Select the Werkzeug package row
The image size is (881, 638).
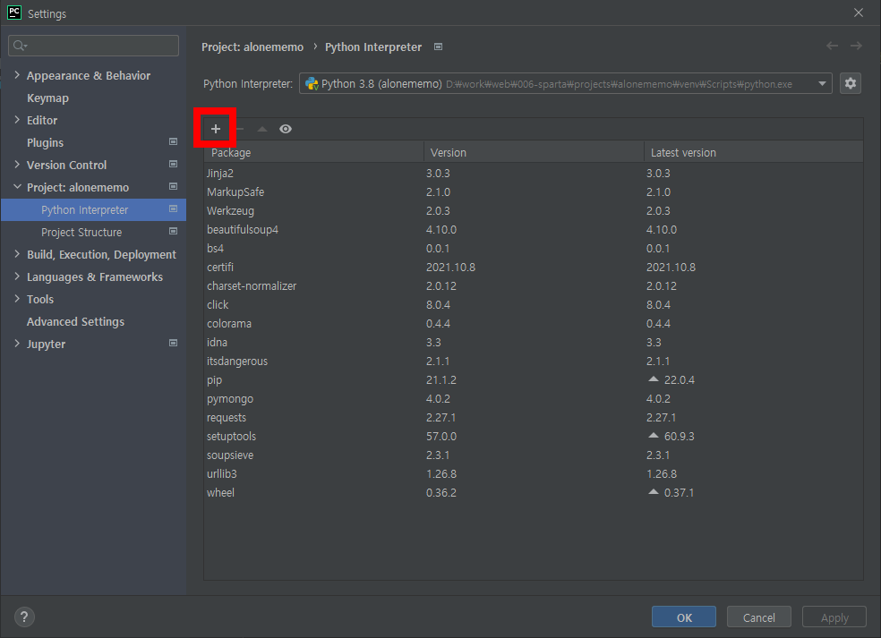(534, 210)
